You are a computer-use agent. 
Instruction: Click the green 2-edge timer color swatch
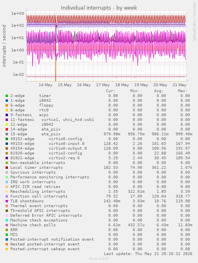(x=7, y=96)
